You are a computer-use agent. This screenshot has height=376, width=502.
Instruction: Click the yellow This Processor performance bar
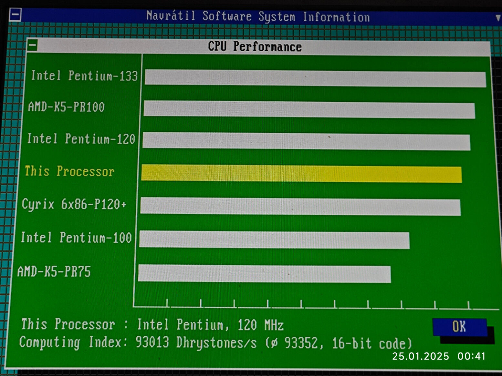(301, 174)
